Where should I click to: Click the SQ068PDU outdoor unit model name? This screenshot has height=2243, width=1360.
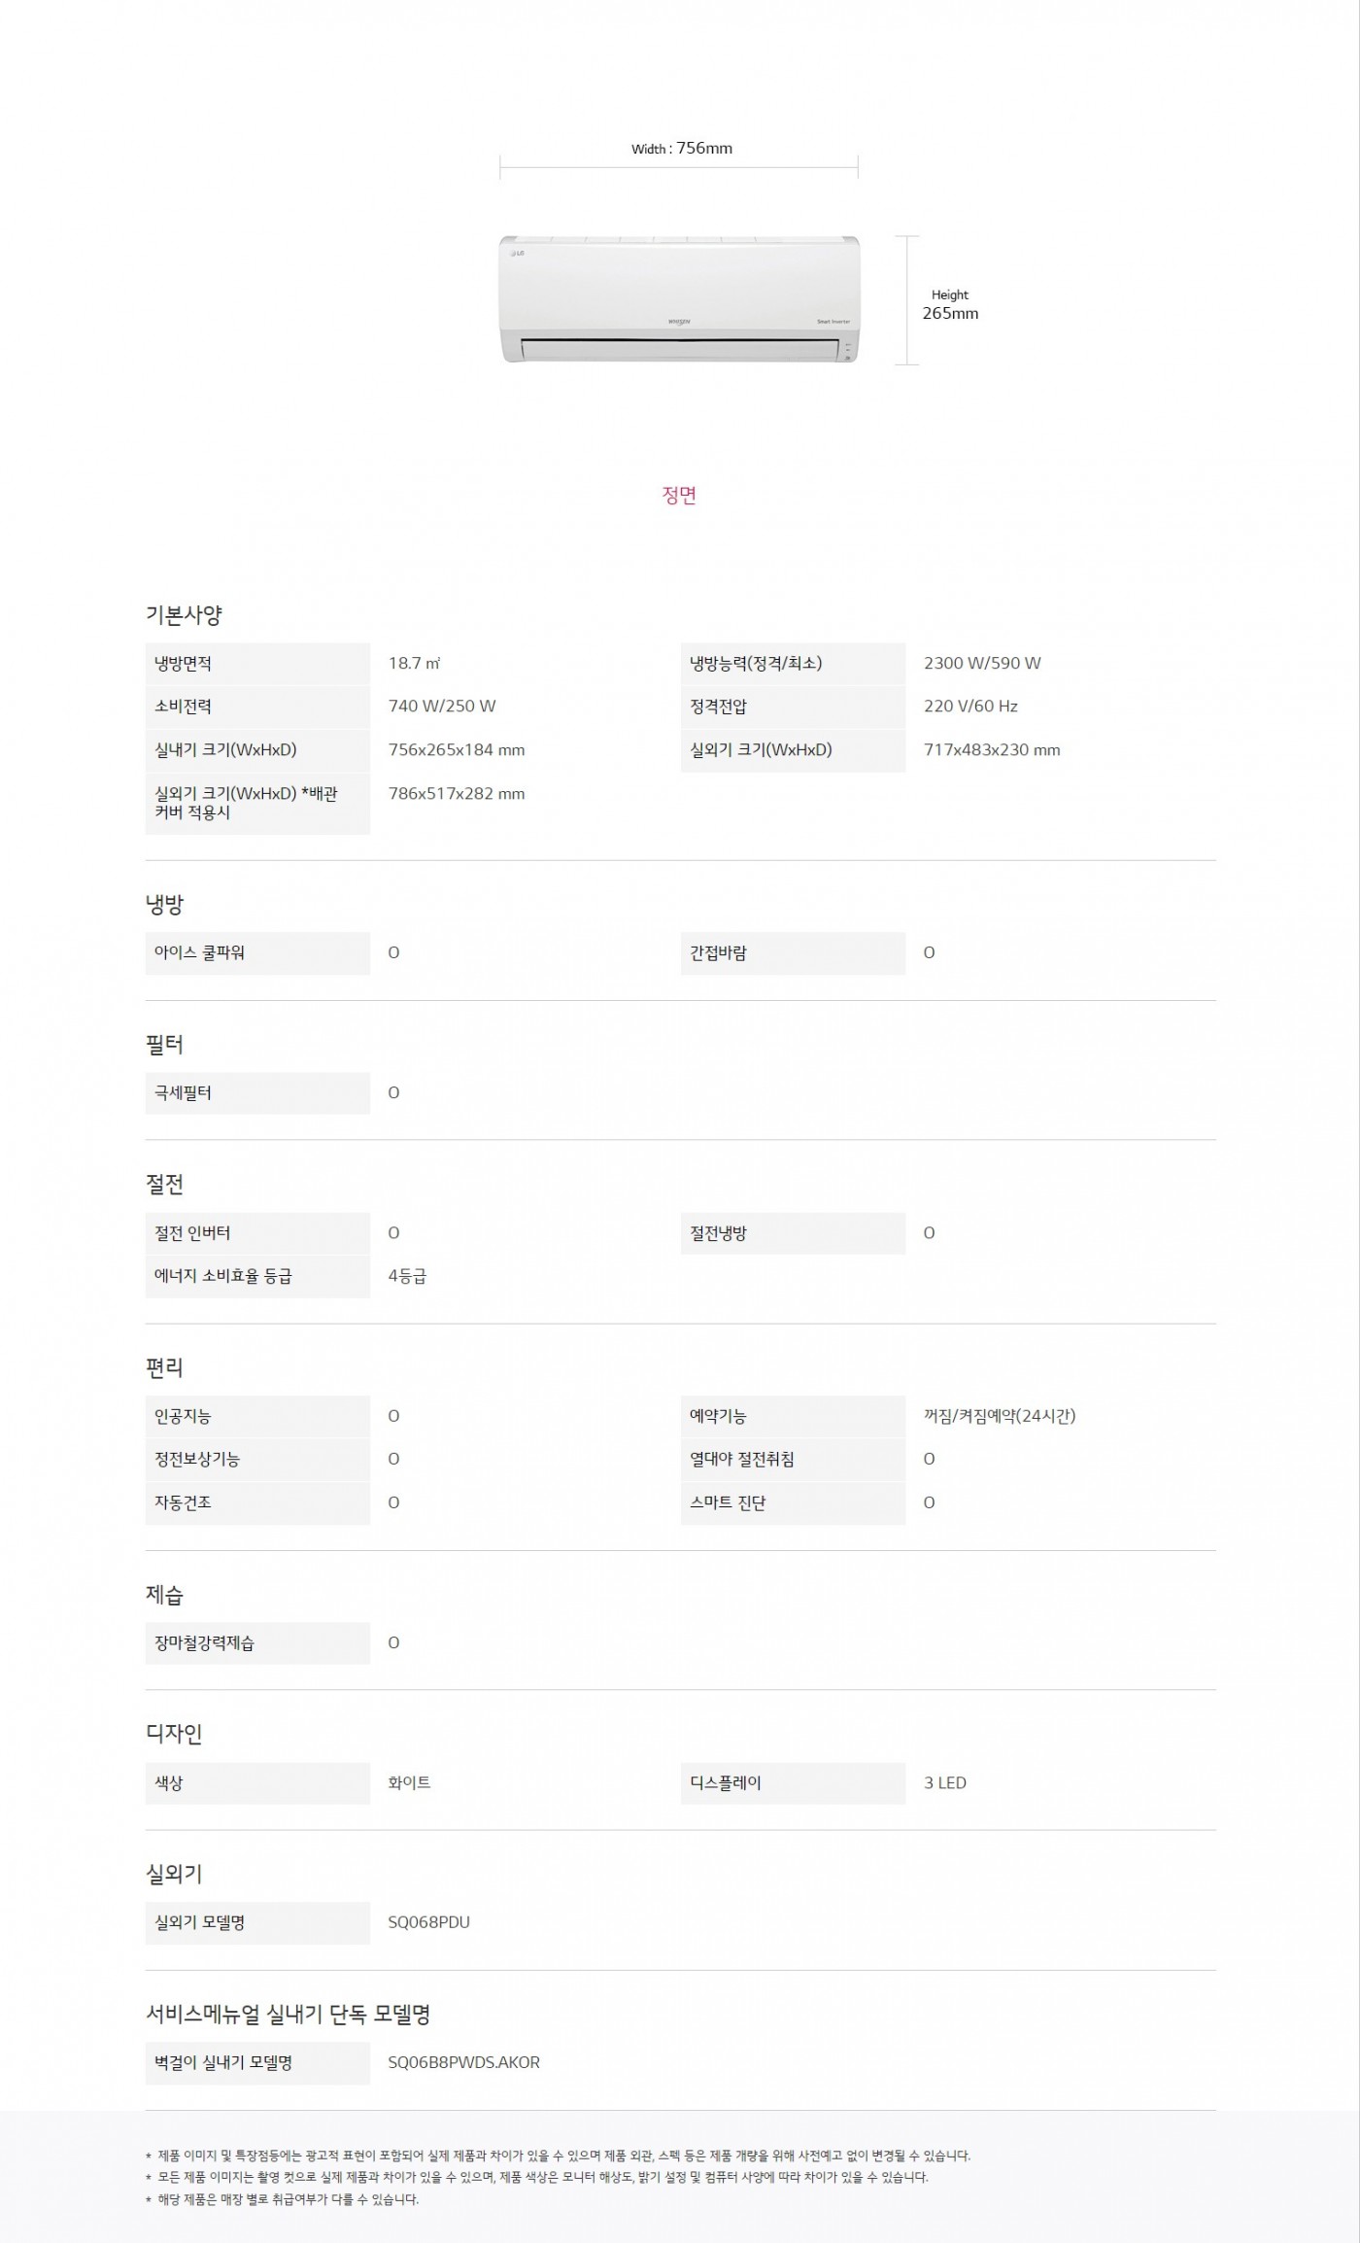point(428,1923)
